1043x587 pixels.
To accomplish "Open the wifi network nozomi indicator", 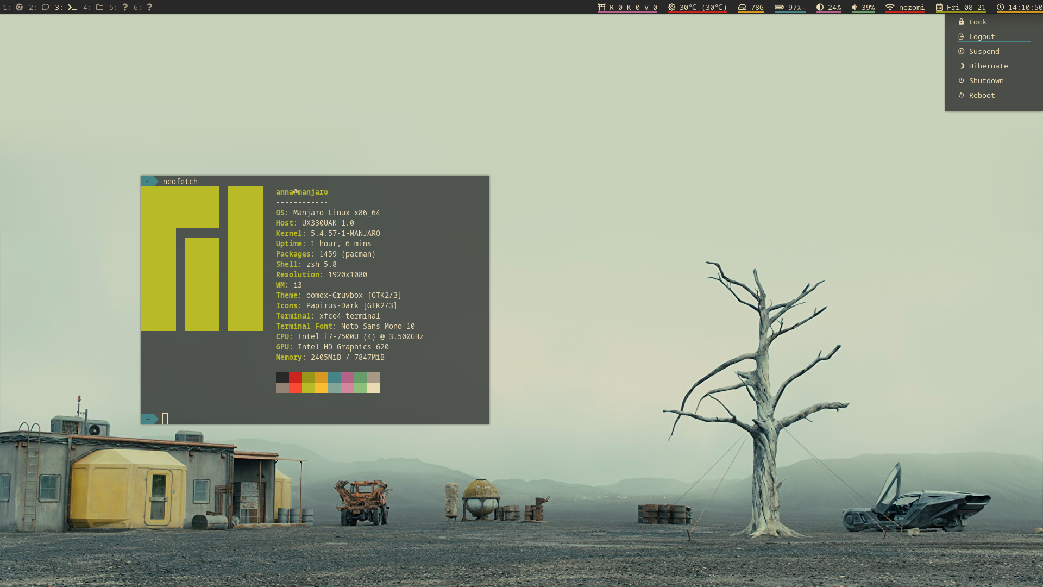I will pos(905,7).
